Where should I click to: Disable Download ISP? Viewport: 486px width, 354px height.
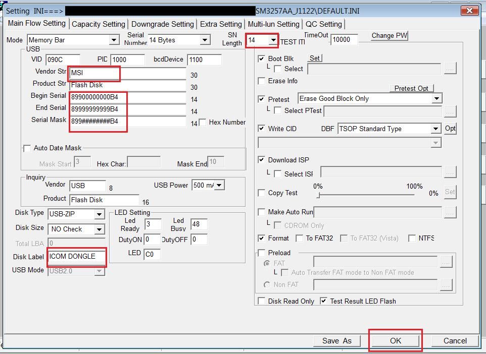261,159
